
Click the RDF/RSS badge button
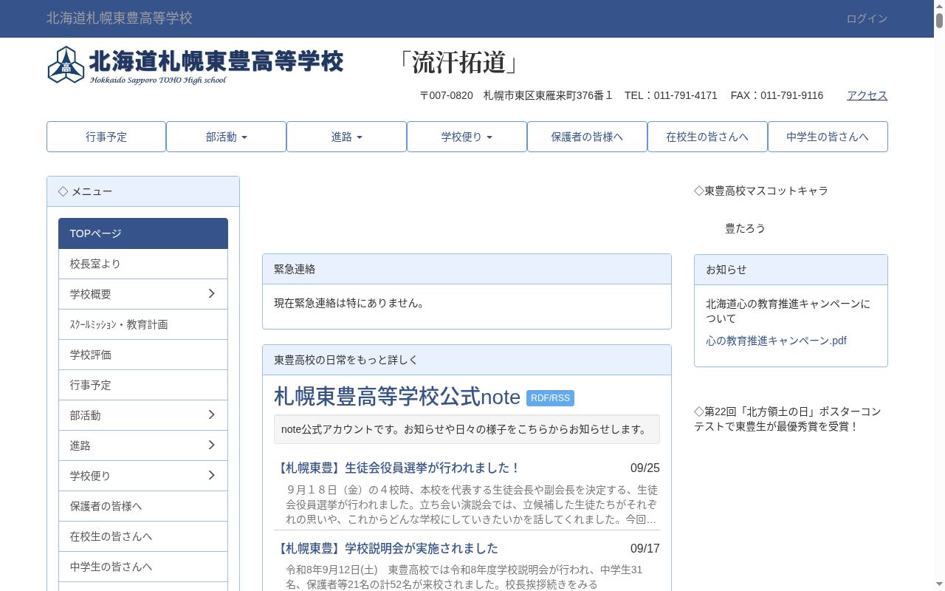pos(550,398)
